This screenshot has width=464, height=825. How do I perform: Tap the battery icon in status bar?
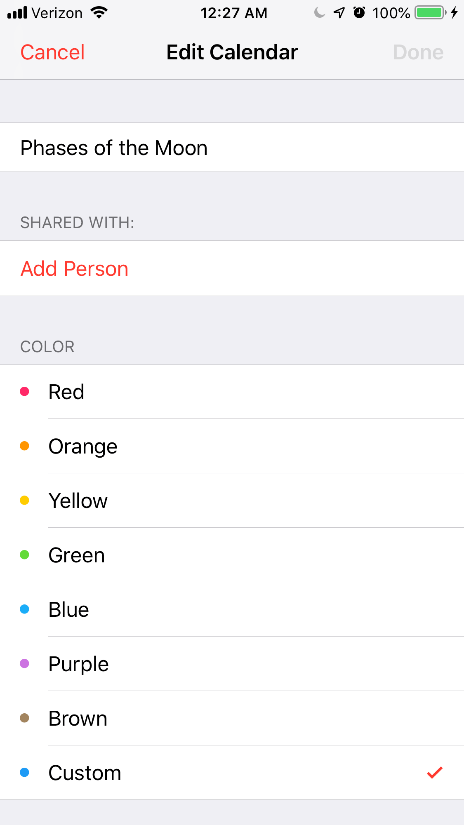click(x=431, y=13)
